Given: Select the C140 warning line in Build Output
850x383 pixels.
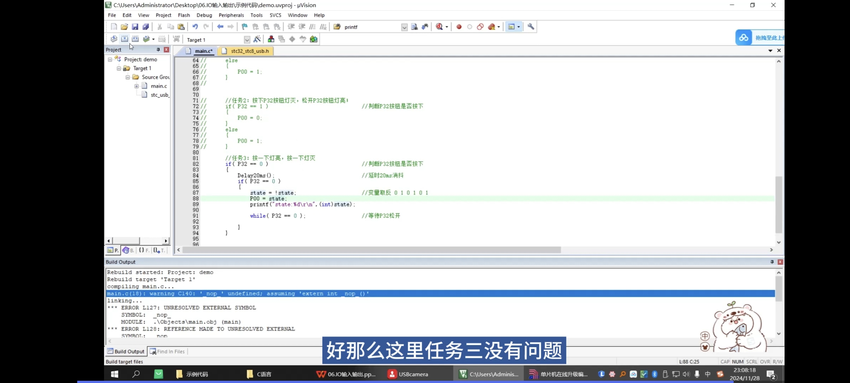Looking at the screenshot, I should [238, 294].
